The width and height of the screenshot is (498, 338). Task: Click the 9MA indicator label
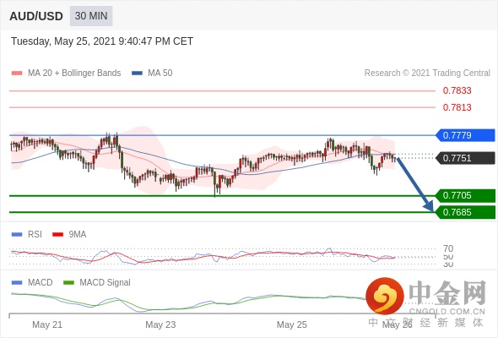pos(78,234)
